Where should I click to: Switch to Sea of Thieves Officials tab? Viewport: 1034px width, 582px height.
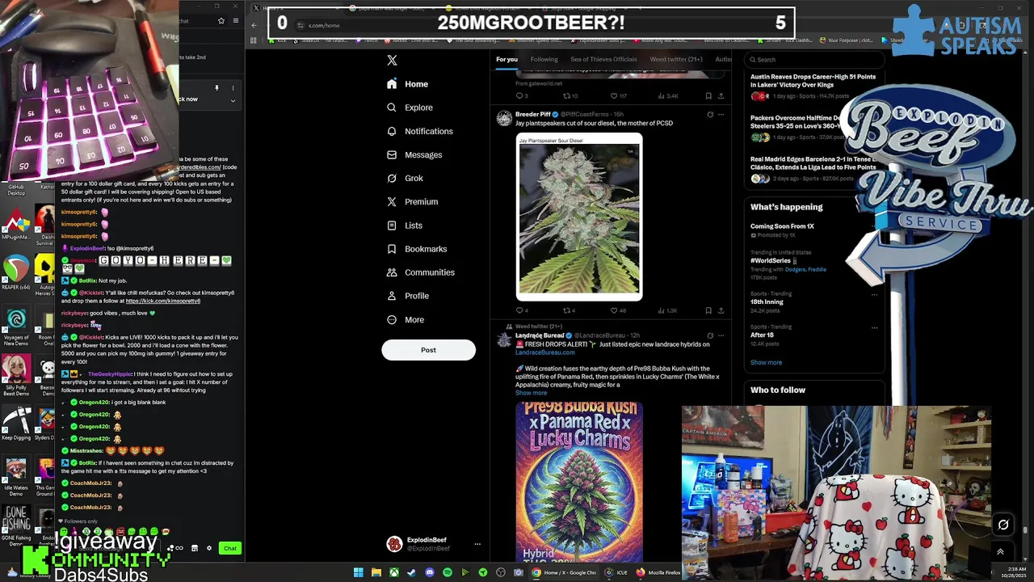click(603, 59)
